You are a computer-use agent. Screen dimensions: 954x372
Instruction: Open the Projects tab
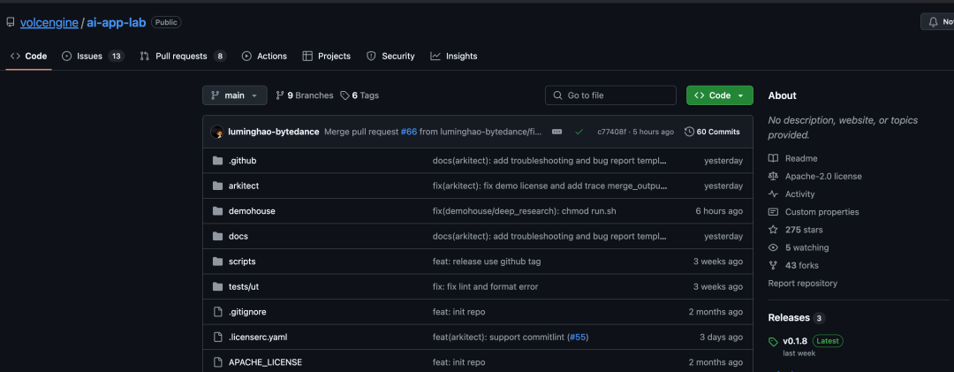pos(327,56)
